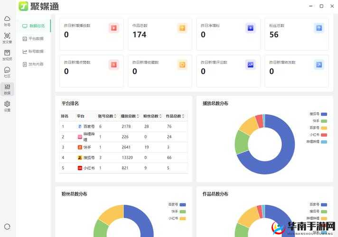
Task: Sort table by 粉丝总数 column arrows
Action: click(160, 116)
